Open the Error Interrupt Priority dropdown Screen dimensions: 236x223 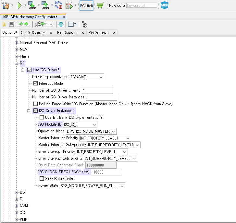click(102, 152)
